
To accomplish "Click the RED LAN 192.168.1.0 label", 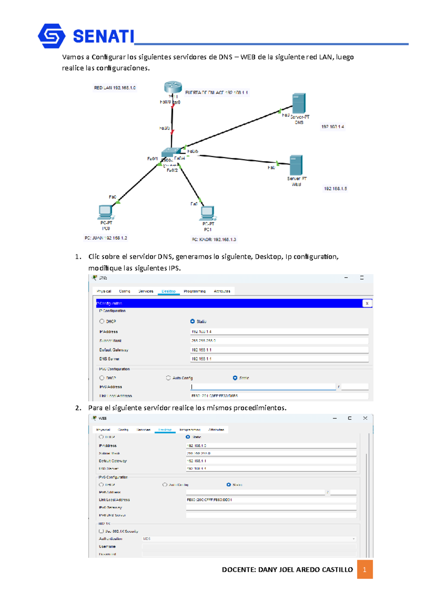I will click(x=115, y=88).
